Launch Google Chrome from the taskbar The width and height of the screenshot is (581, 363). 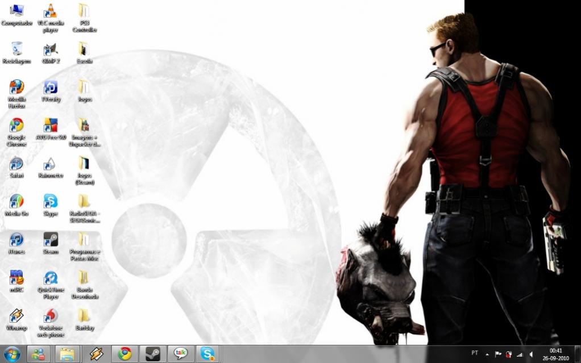coord(125,354)
